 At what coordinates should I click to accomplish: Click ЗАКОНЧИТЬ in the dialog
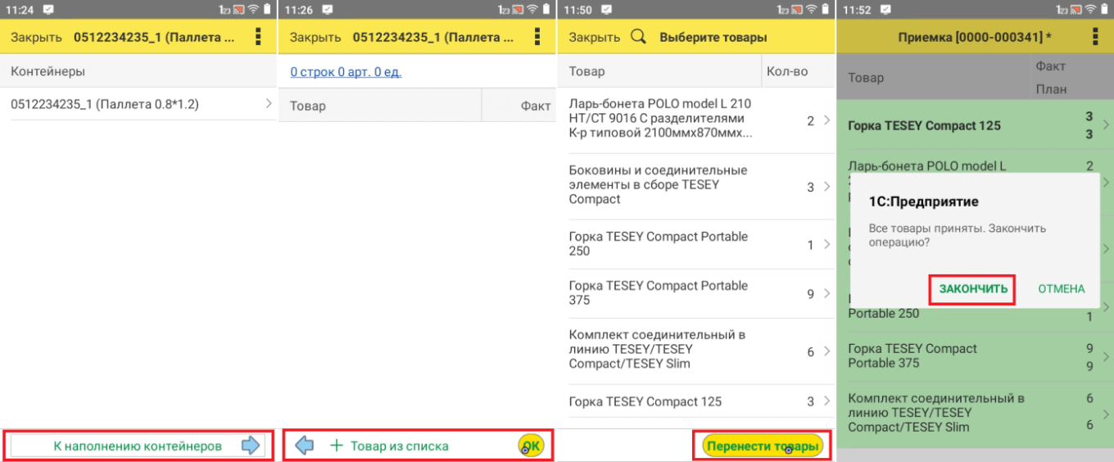[x=972, y=289]
